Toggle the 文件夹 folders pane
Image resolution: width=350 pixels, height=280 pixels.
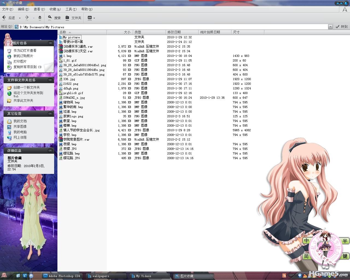pyautogui.click(x=73, y=18)
